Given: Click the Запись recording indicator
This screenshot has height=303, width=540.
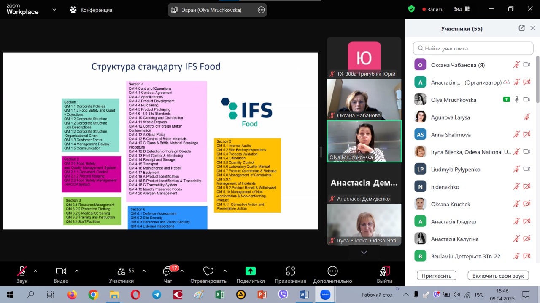Looking at the screenshot, I should [x=433, y=9].
